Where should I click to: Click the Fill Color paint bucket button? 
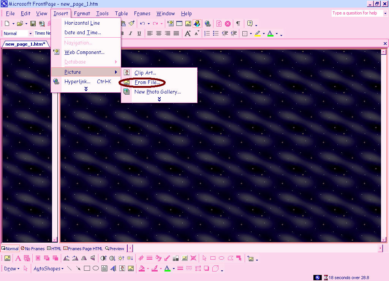(142, 268)
